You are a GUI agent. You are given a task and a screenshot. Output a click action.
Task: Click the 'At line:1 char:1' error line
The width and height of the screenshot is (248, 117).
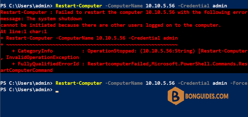click(24, 32)
